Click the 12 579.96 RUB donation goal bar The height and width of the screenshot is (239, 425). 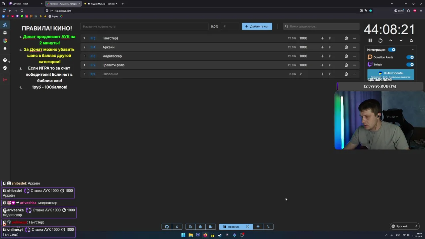[381, 86]
